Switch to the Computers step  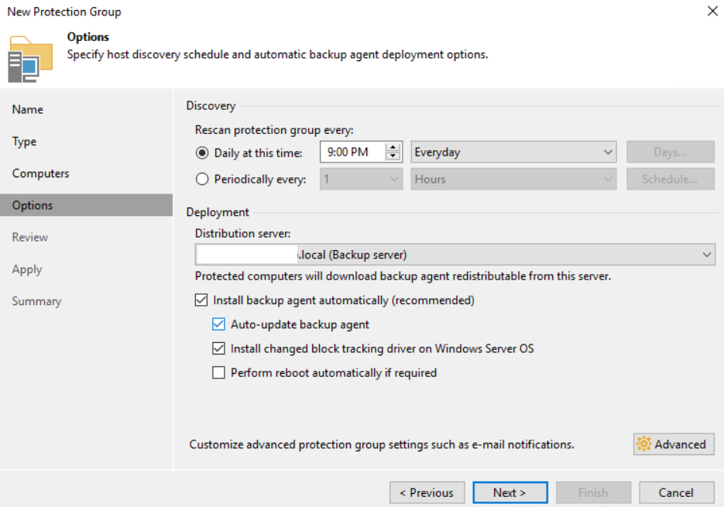coord(40,173)
